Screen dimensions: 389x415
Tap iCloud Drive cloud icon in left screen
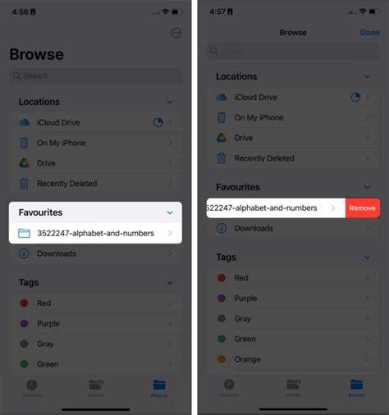point(25,122)
